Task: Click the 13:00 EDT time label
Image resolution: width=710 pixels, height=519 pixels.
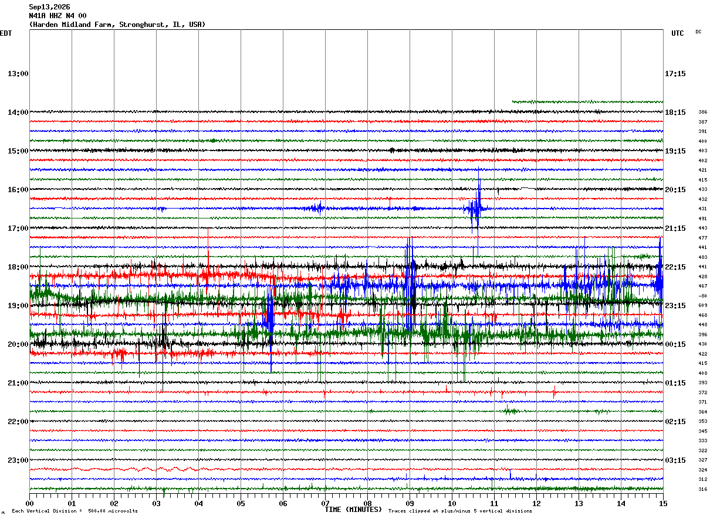Action: coord(18,74)
